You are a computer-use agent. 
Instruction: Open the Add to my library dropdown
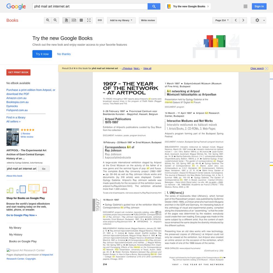pos(121,20)
